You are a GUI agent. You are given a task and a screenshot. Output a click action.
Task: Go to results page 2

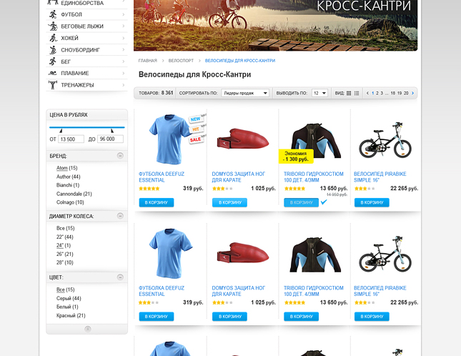[x=377, y=93]
